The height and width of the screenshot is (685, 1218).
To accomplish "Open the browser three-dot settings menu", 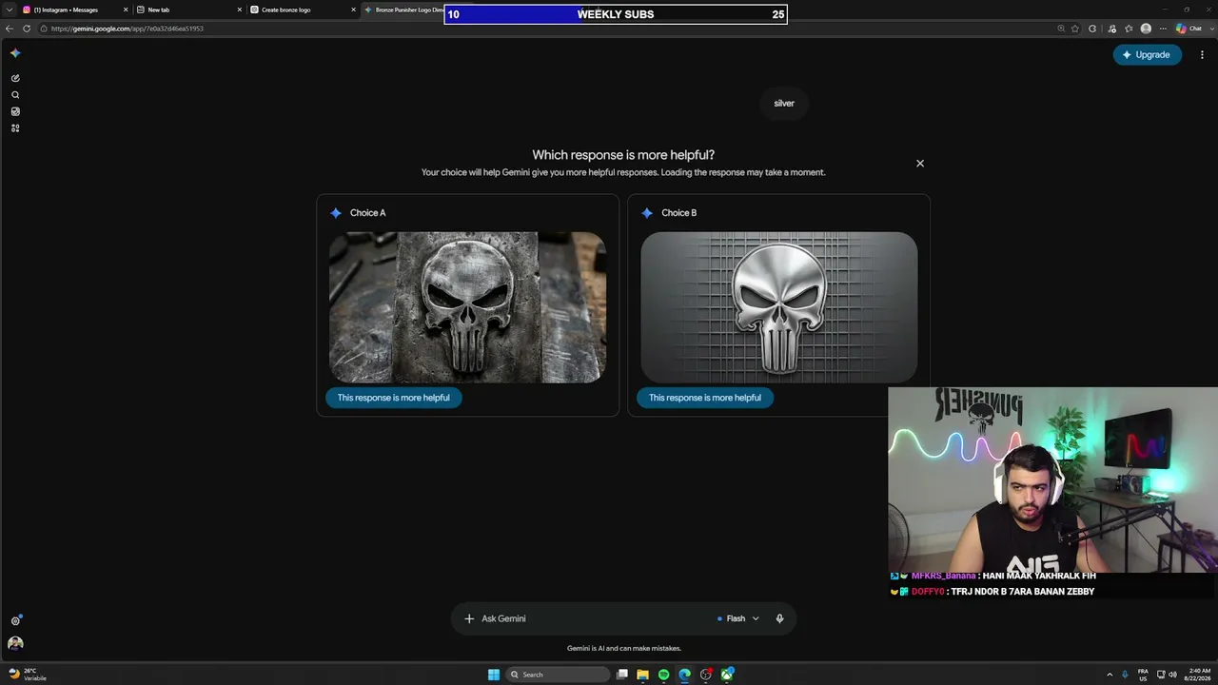I will tap(1163, 29).
